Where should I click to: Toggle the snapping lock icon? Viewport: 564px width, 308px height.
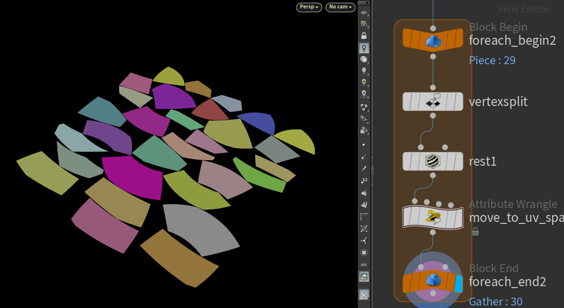click(x=364, y=36)
